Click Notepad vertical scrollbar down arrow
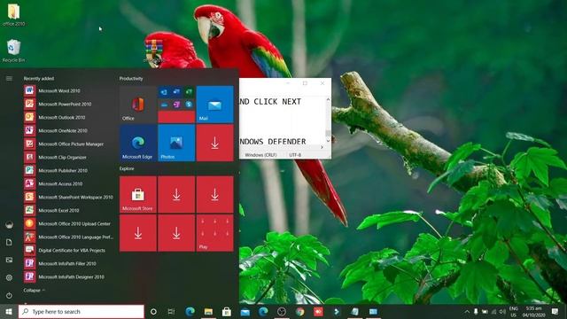The image size is (567, 319). [328, 141]
